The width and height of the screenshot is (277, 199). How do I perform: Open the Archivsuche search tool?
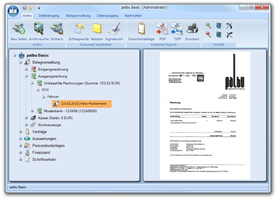tap(39, 29)
